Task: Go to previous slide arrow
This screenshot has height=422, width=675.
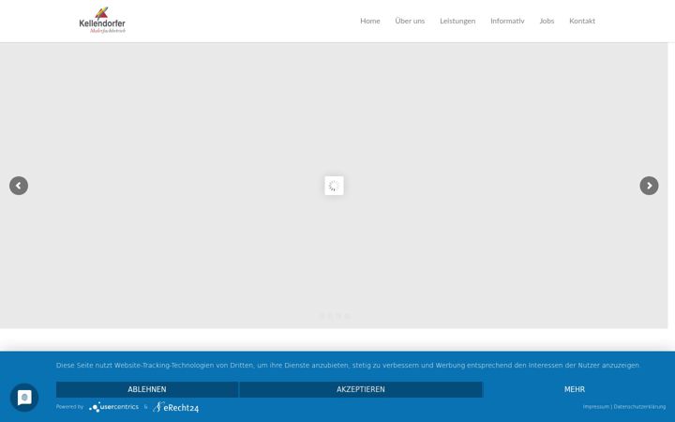Action: coord(19,186)
